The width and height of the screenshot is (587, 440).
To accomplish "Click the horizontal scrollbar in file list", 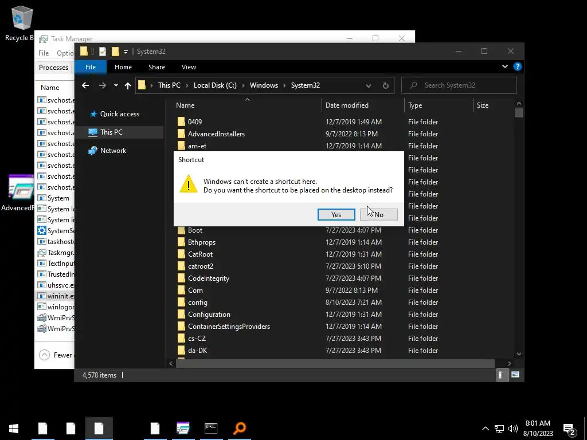I will [x=335, y=363].
